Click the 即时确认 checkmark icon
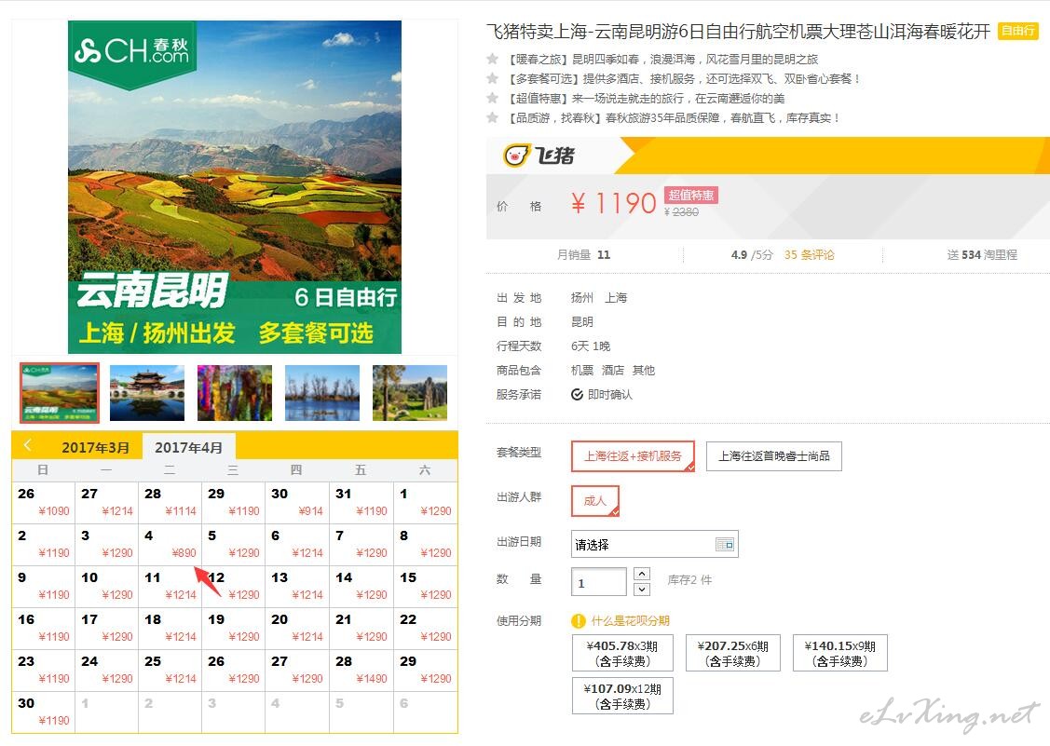The height and width of the screenshot is (746, 1050). pos(577,395)
